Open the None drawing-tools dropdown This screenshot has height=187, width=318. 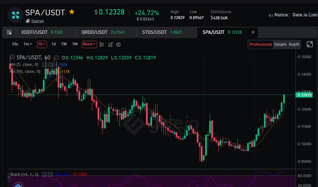pos(90,44)
